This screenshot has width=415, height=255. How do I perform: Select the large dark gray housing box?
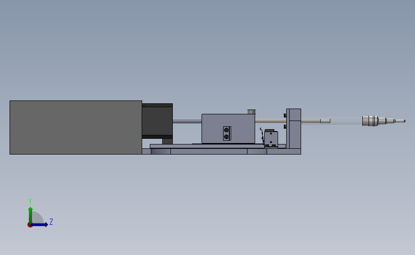coord(76,127)
